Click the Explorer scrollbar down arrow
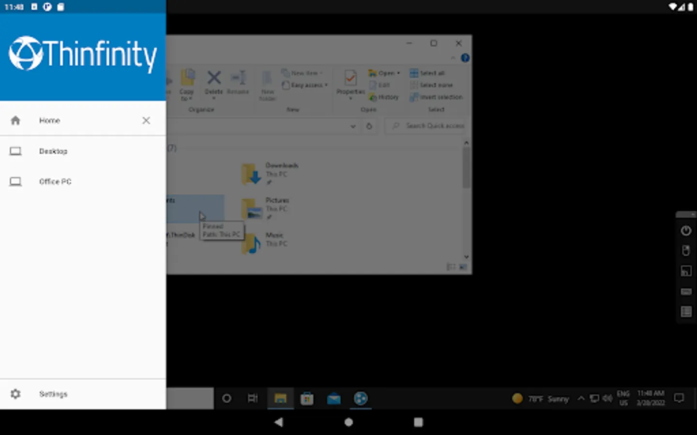The height and width of the screenshot is (435, 697). click(467, 257)
